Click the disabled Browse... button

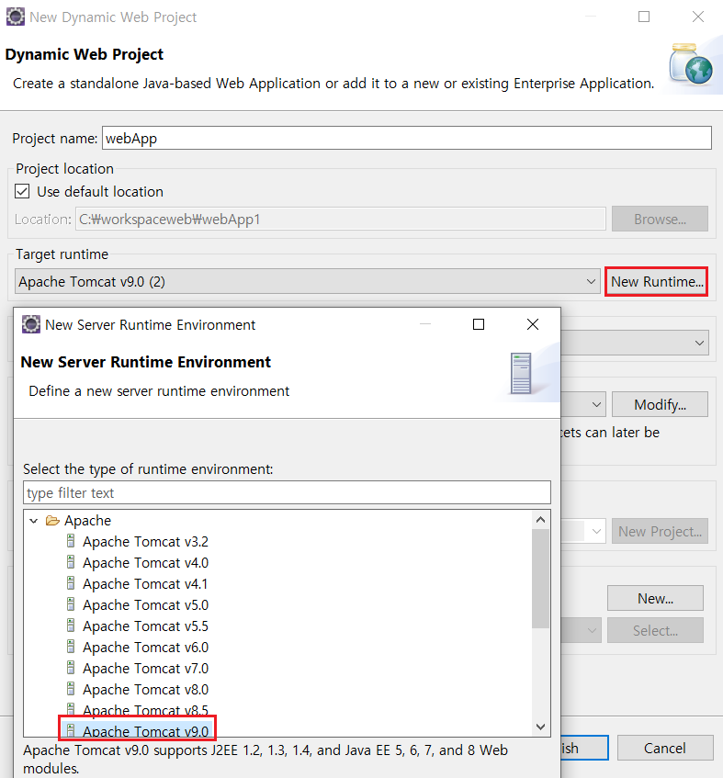[660, 219]
